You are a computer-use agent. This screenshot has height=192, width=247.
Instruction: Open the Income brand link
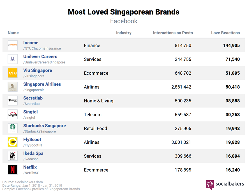click(31, 43)
